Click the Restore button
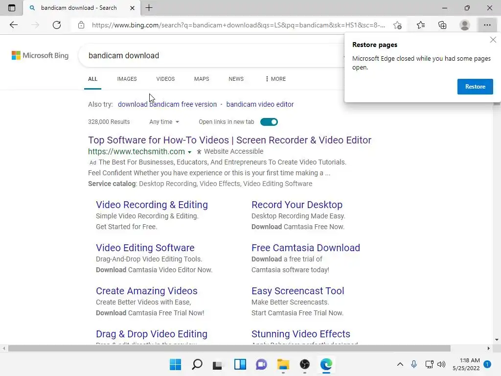Viewport: 501px width, 376px height. (x=475, y=87)
